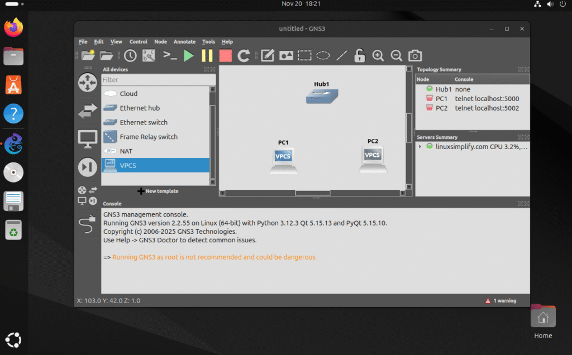Open the Annotate menu
The width and height of the screenshot is (572, 355).
pyautogui.click(x=184, y=41)
